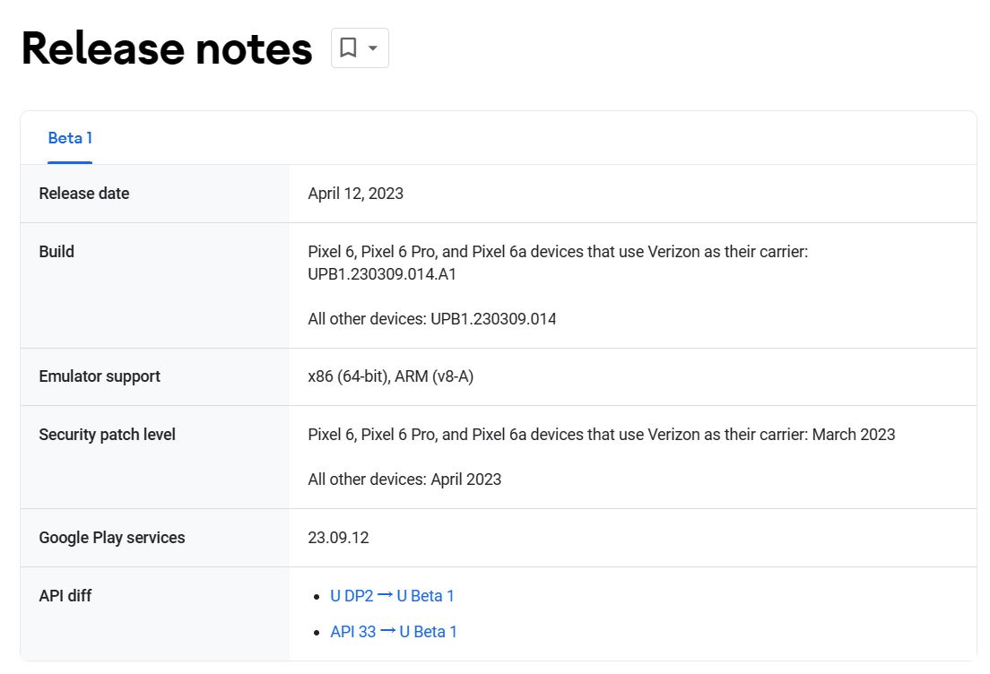The image size is (990, 674).
Task: Click the Verizon carrier build description line
Action: tap(558, 252)
